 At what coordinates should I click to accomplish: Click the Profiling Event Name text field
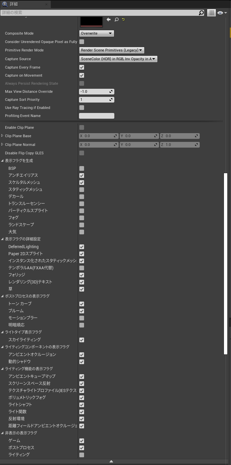(97, 116)
